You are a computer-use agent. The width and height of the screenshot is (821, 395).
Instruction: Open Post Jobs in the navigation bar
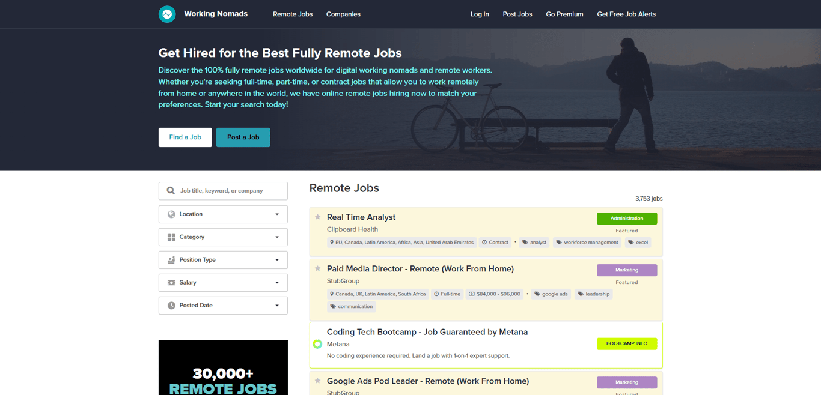click(517, 14)
